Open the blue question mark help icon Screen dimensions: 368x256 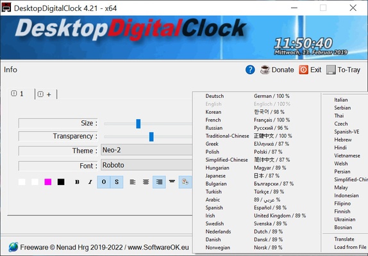(250, 70)
